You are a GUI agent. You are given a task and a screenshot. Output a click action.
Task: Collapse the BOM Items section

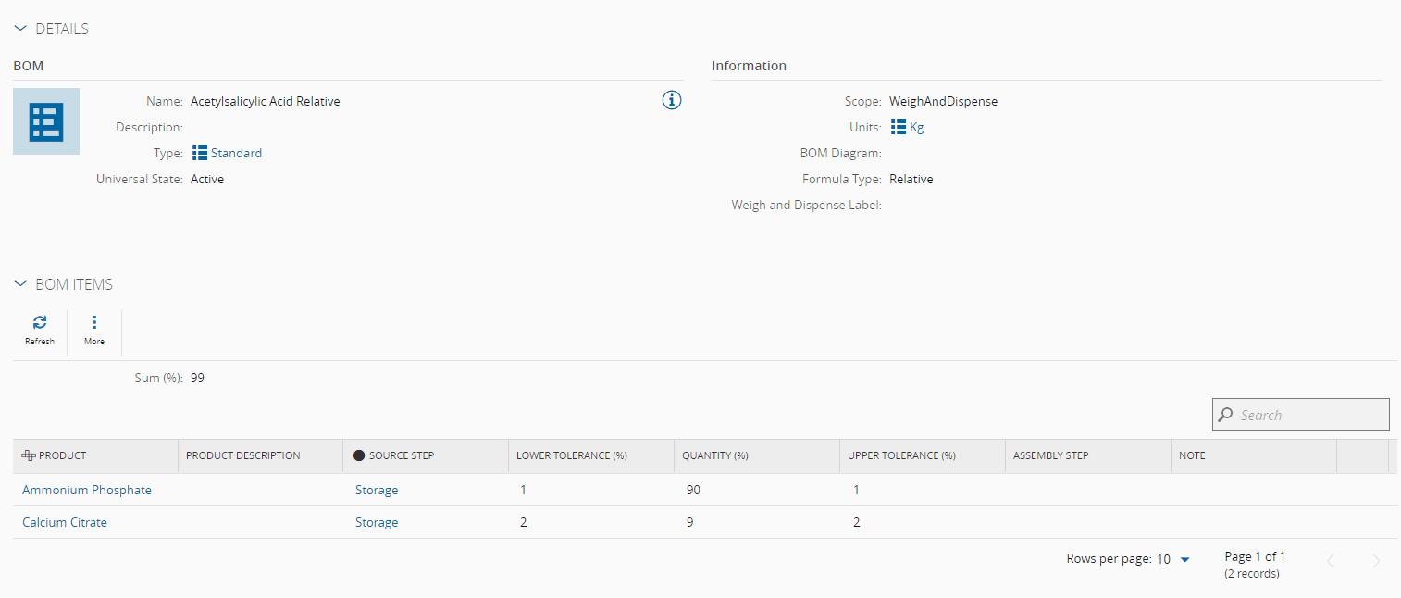tap(21, 284)
